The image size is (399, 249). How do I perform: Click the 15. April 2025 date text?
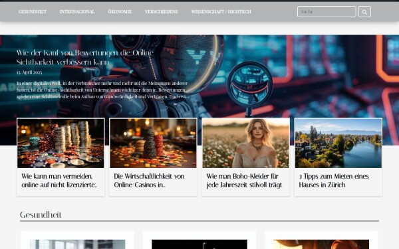(x=29, y=72)
